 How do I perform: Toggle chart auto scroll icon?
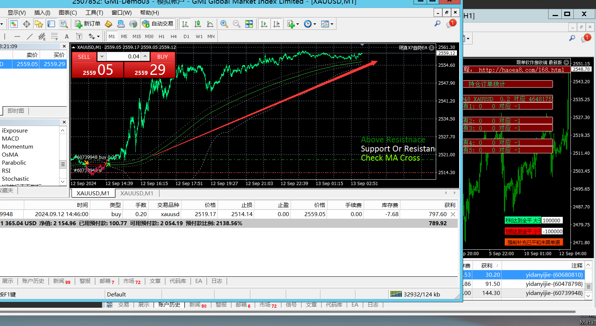coord(264,24)
